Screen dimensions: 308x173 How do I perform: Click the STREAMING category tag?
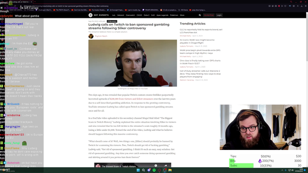112,21
